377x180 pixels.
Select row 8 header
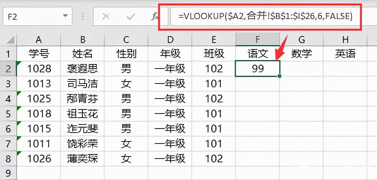8,159
